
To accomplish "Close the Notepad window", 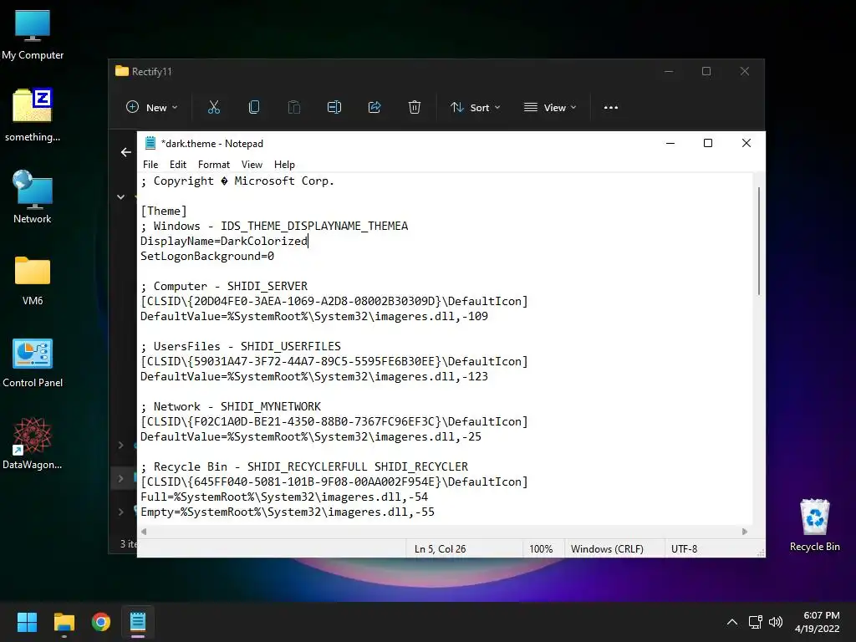I will coord(746,143).
